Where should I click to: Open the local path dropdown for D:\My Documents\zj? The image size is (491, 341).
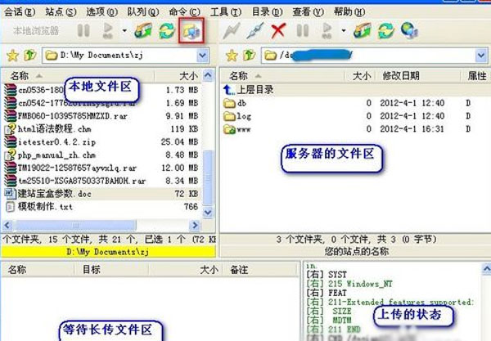click(x=209, y=56)
